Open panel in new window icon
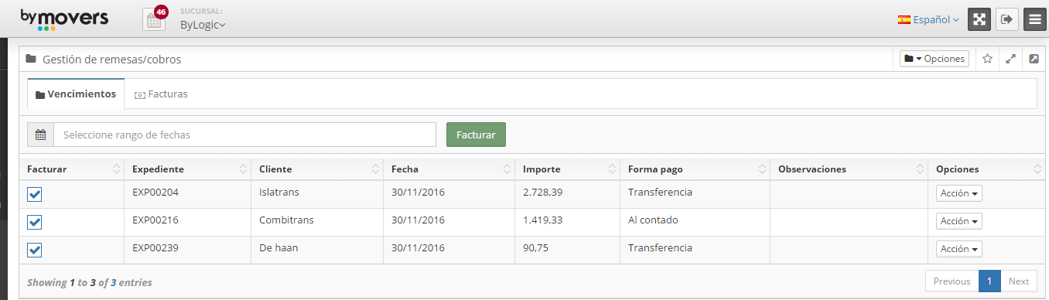This screenshot has width=1049, height=300. [1034, 59]
